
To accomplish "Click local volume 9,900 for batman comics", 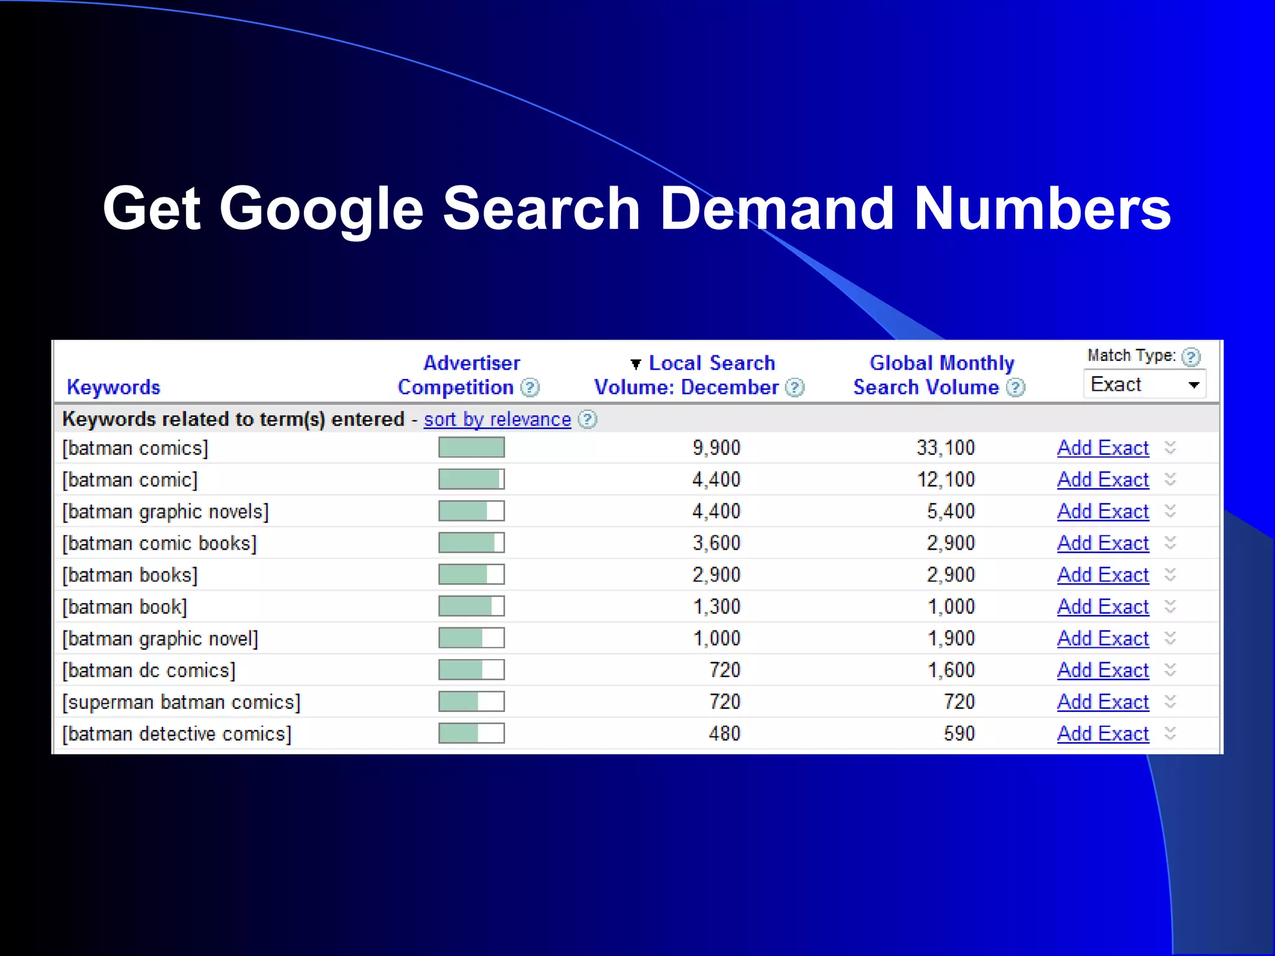I will point(717,448).
